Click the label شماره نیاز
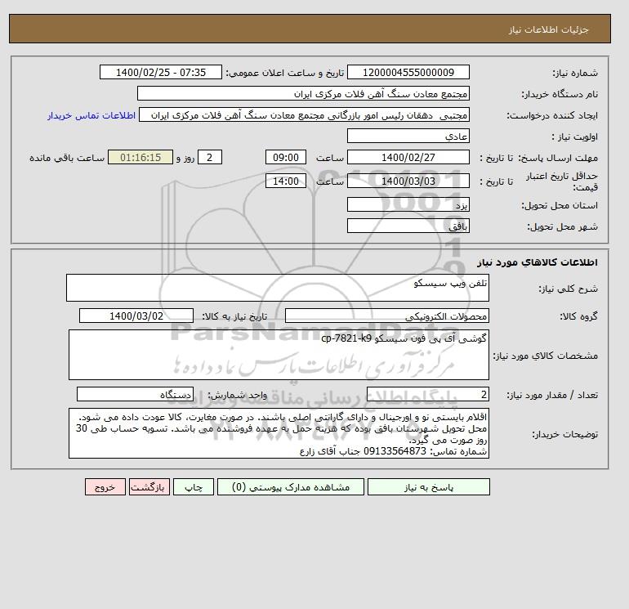This screenshot has width=629, height=609. (x=575, y=73)
